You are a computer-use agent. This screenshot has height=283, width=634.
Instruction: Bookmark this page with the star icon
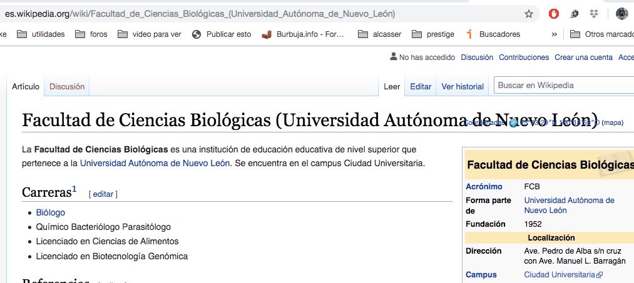(x=529, y=14)
